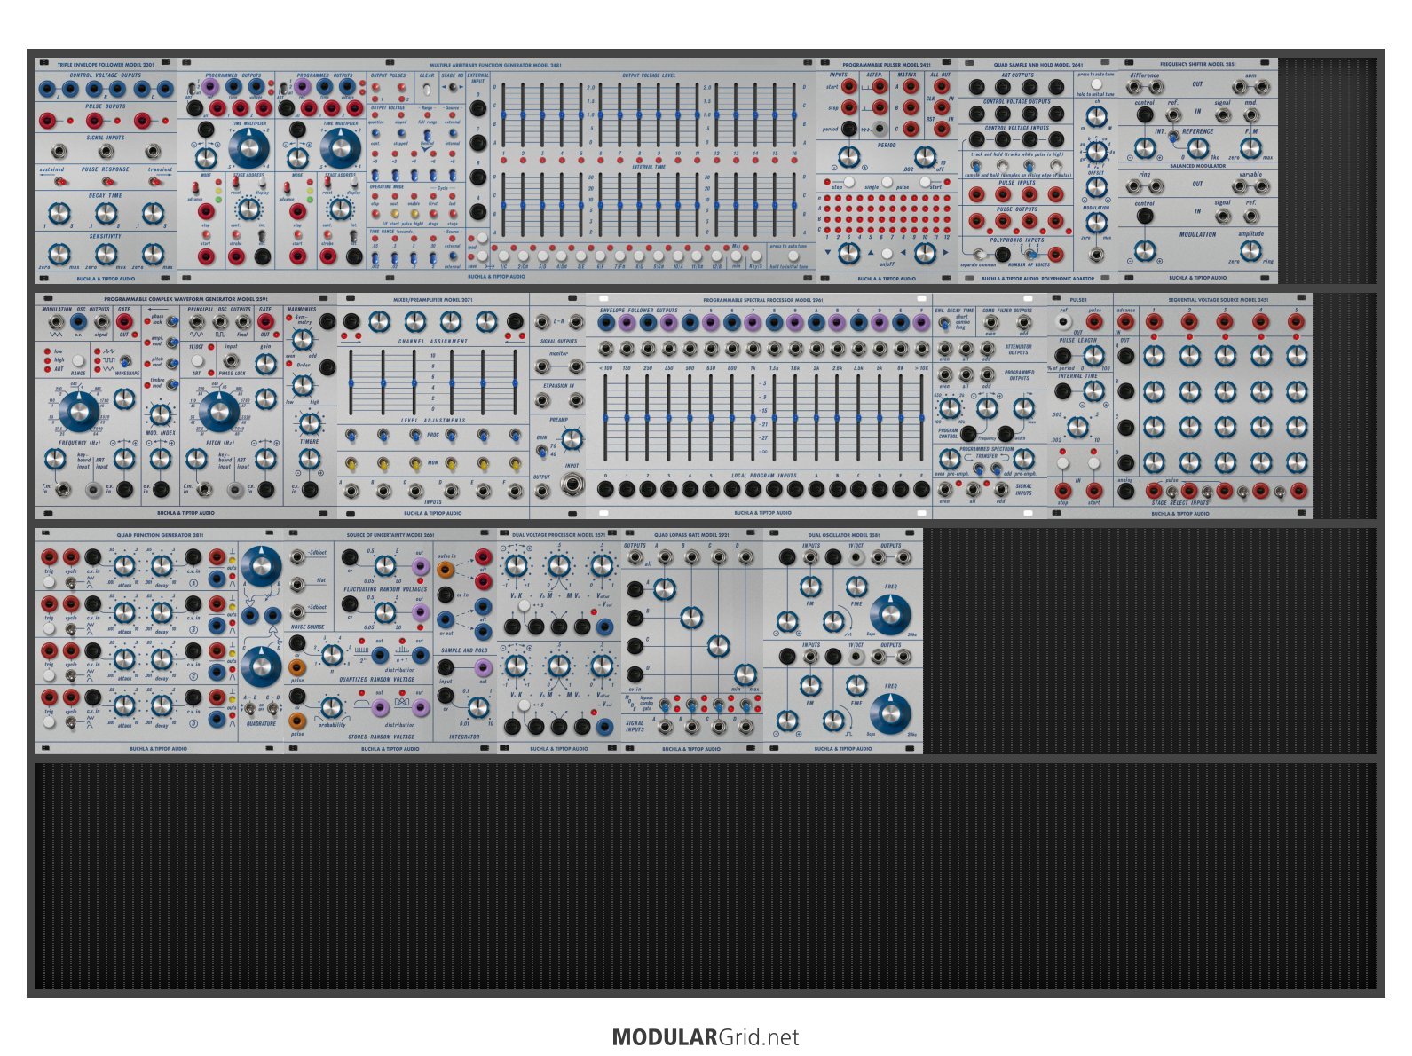
Task: Click the large Pitch (Hz) knob on Model 259
Action: pos(218,413)
